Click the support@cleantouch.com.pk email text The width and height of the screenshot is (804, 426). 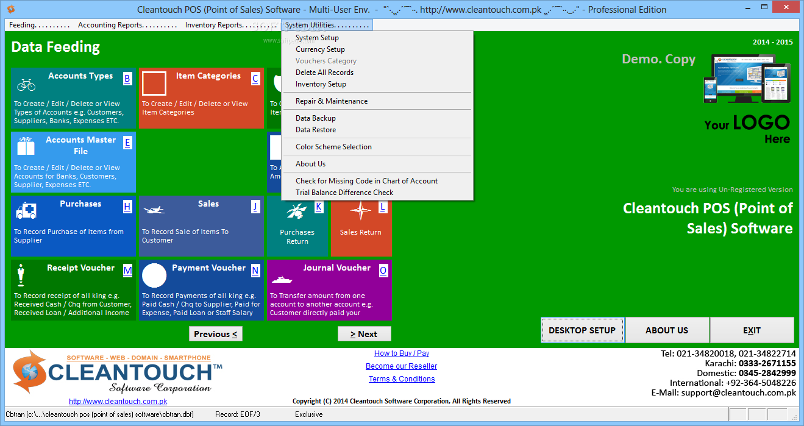739,393
